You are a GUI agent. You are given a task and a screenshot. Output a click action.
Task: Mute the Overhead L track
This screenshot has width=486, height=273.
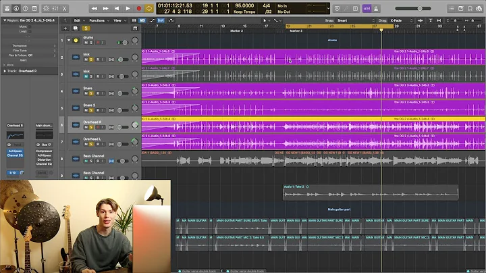coord(86,144)
